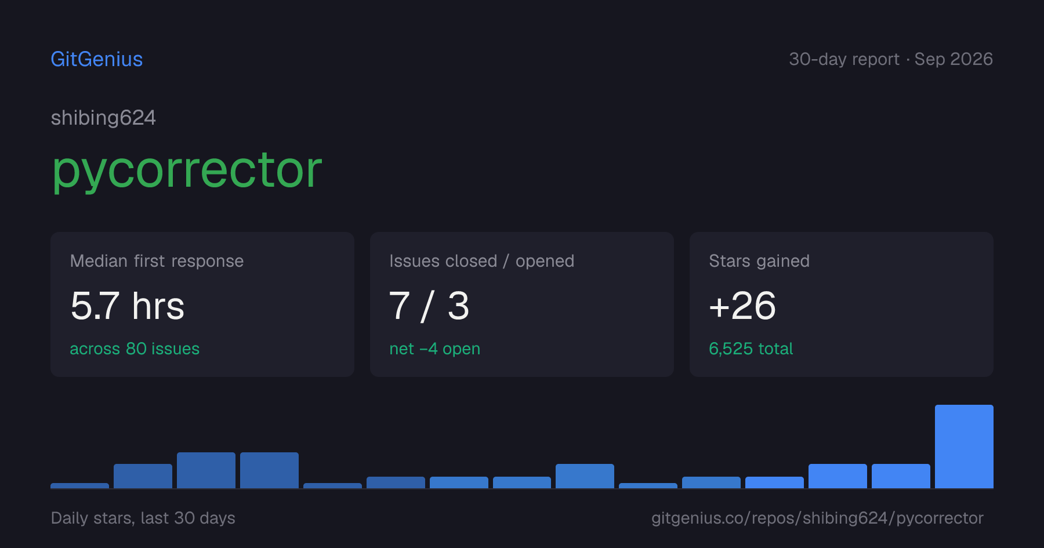Viewport: 1044px width, 548px height.
Task: Select the net −4 open text
Action: point(435,349)
